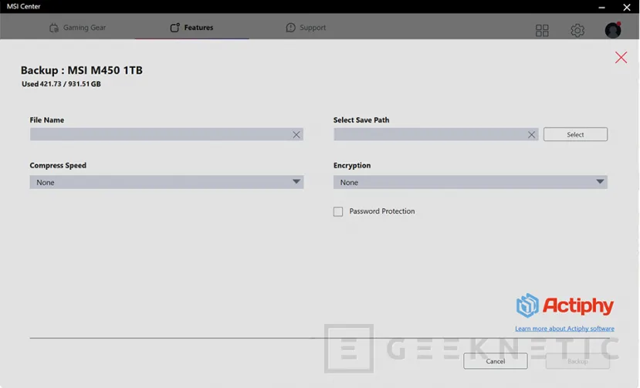Click the Cancel button
This screenshot has height=388, width=640.
495,361
